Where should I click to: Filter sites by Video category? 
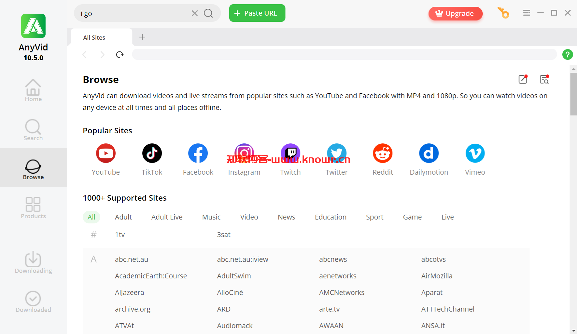pyautogui.click(x=249, y=217)
